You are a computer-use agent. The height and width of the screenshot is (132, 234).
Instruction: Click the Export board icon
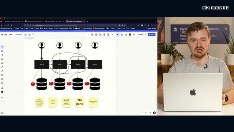coord(30,34)
